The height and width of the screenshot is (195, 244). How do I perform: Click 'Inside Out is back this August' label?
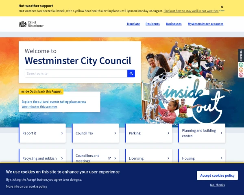[x=41, y=91]
